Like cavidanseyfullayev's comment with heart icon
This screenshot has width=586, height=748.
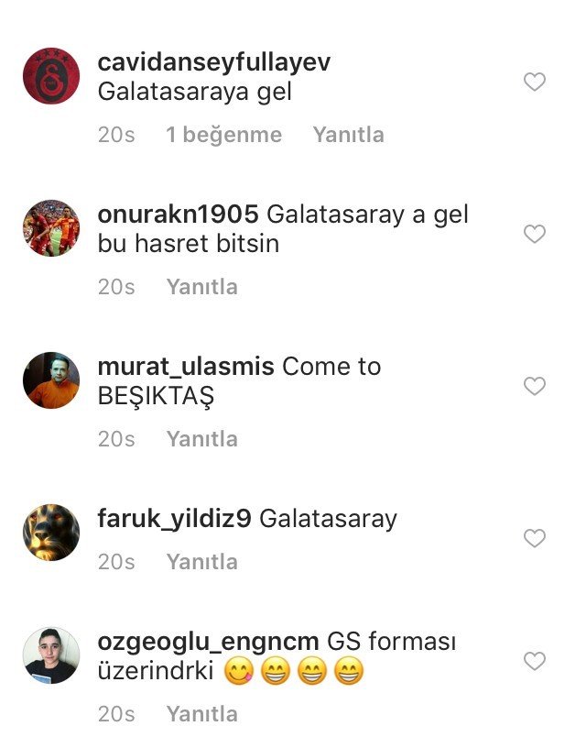535,82
